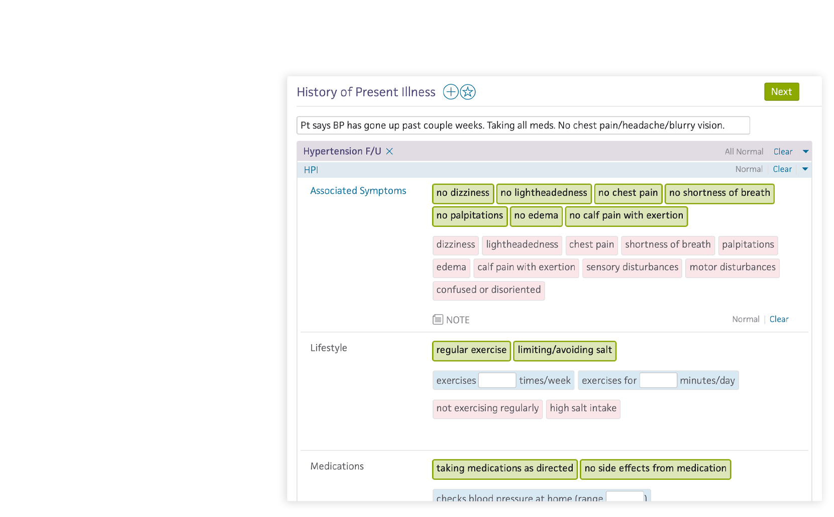Toggle off 'no lightheadedness' chip
Screen dimensions: 834x517
[544, 193]
